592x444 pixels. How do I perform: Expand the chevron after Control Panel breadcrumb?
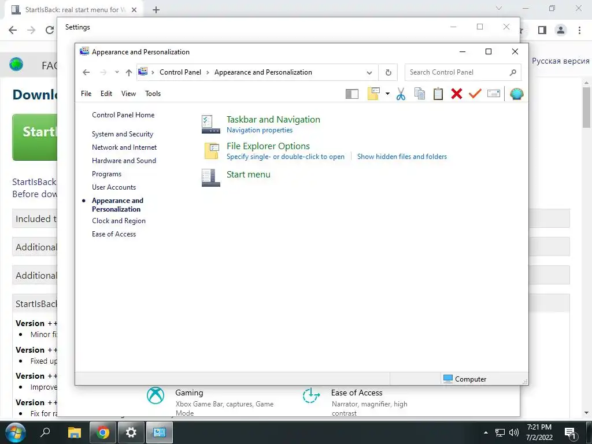click(x=208, y=72)
